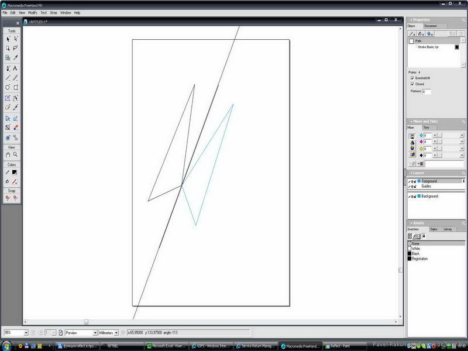The width and height of the screenshot is (468, 351).
Task: Click the fill color bucket icon
Action: (8, 181)
